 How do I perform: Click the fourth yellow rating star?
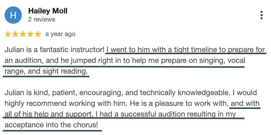(30, 34)
